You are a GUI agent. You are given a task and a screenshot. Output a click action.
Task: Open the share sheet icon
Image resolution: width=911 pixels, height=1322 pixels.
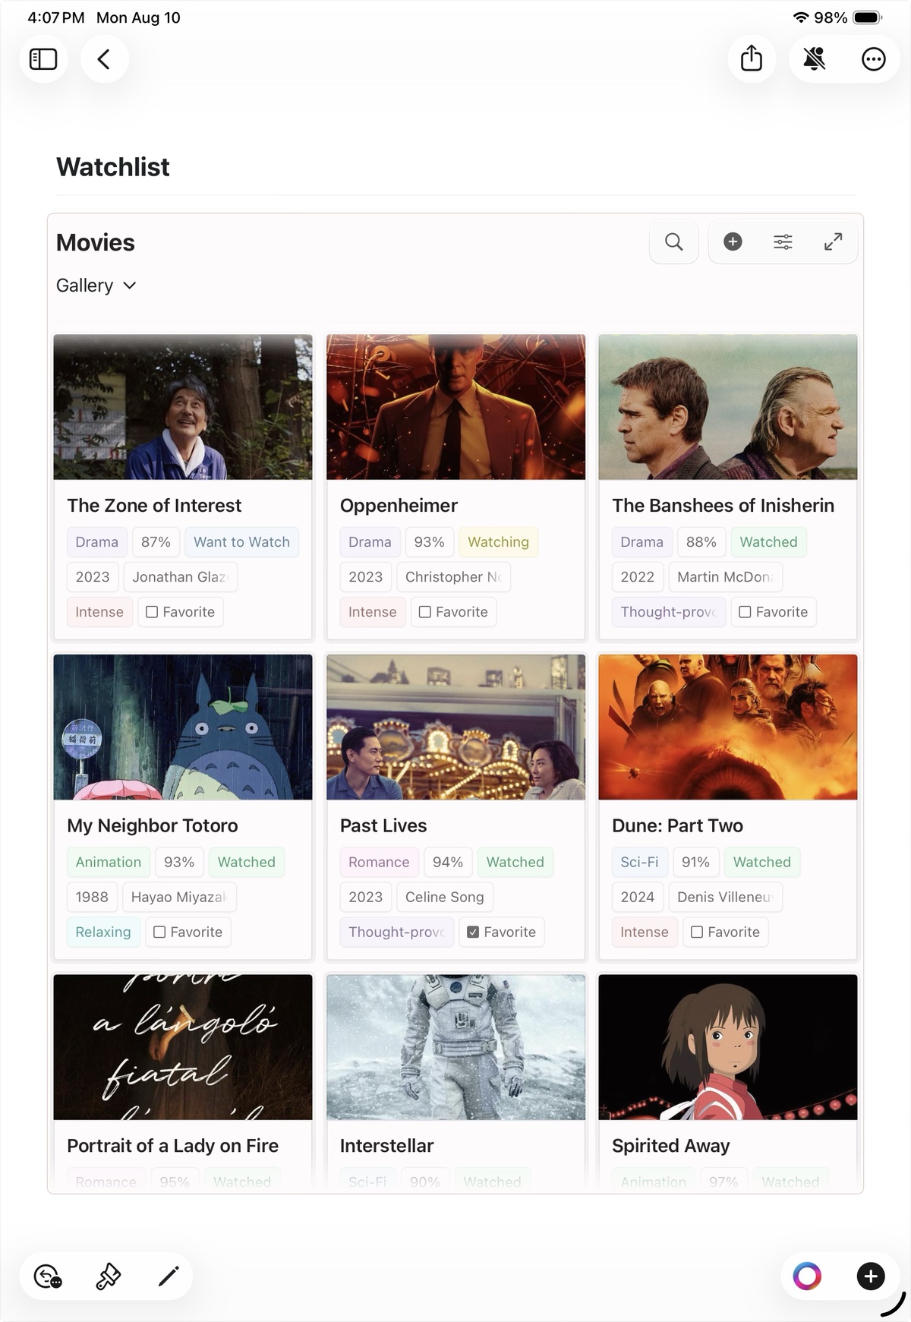click(752, 58)
